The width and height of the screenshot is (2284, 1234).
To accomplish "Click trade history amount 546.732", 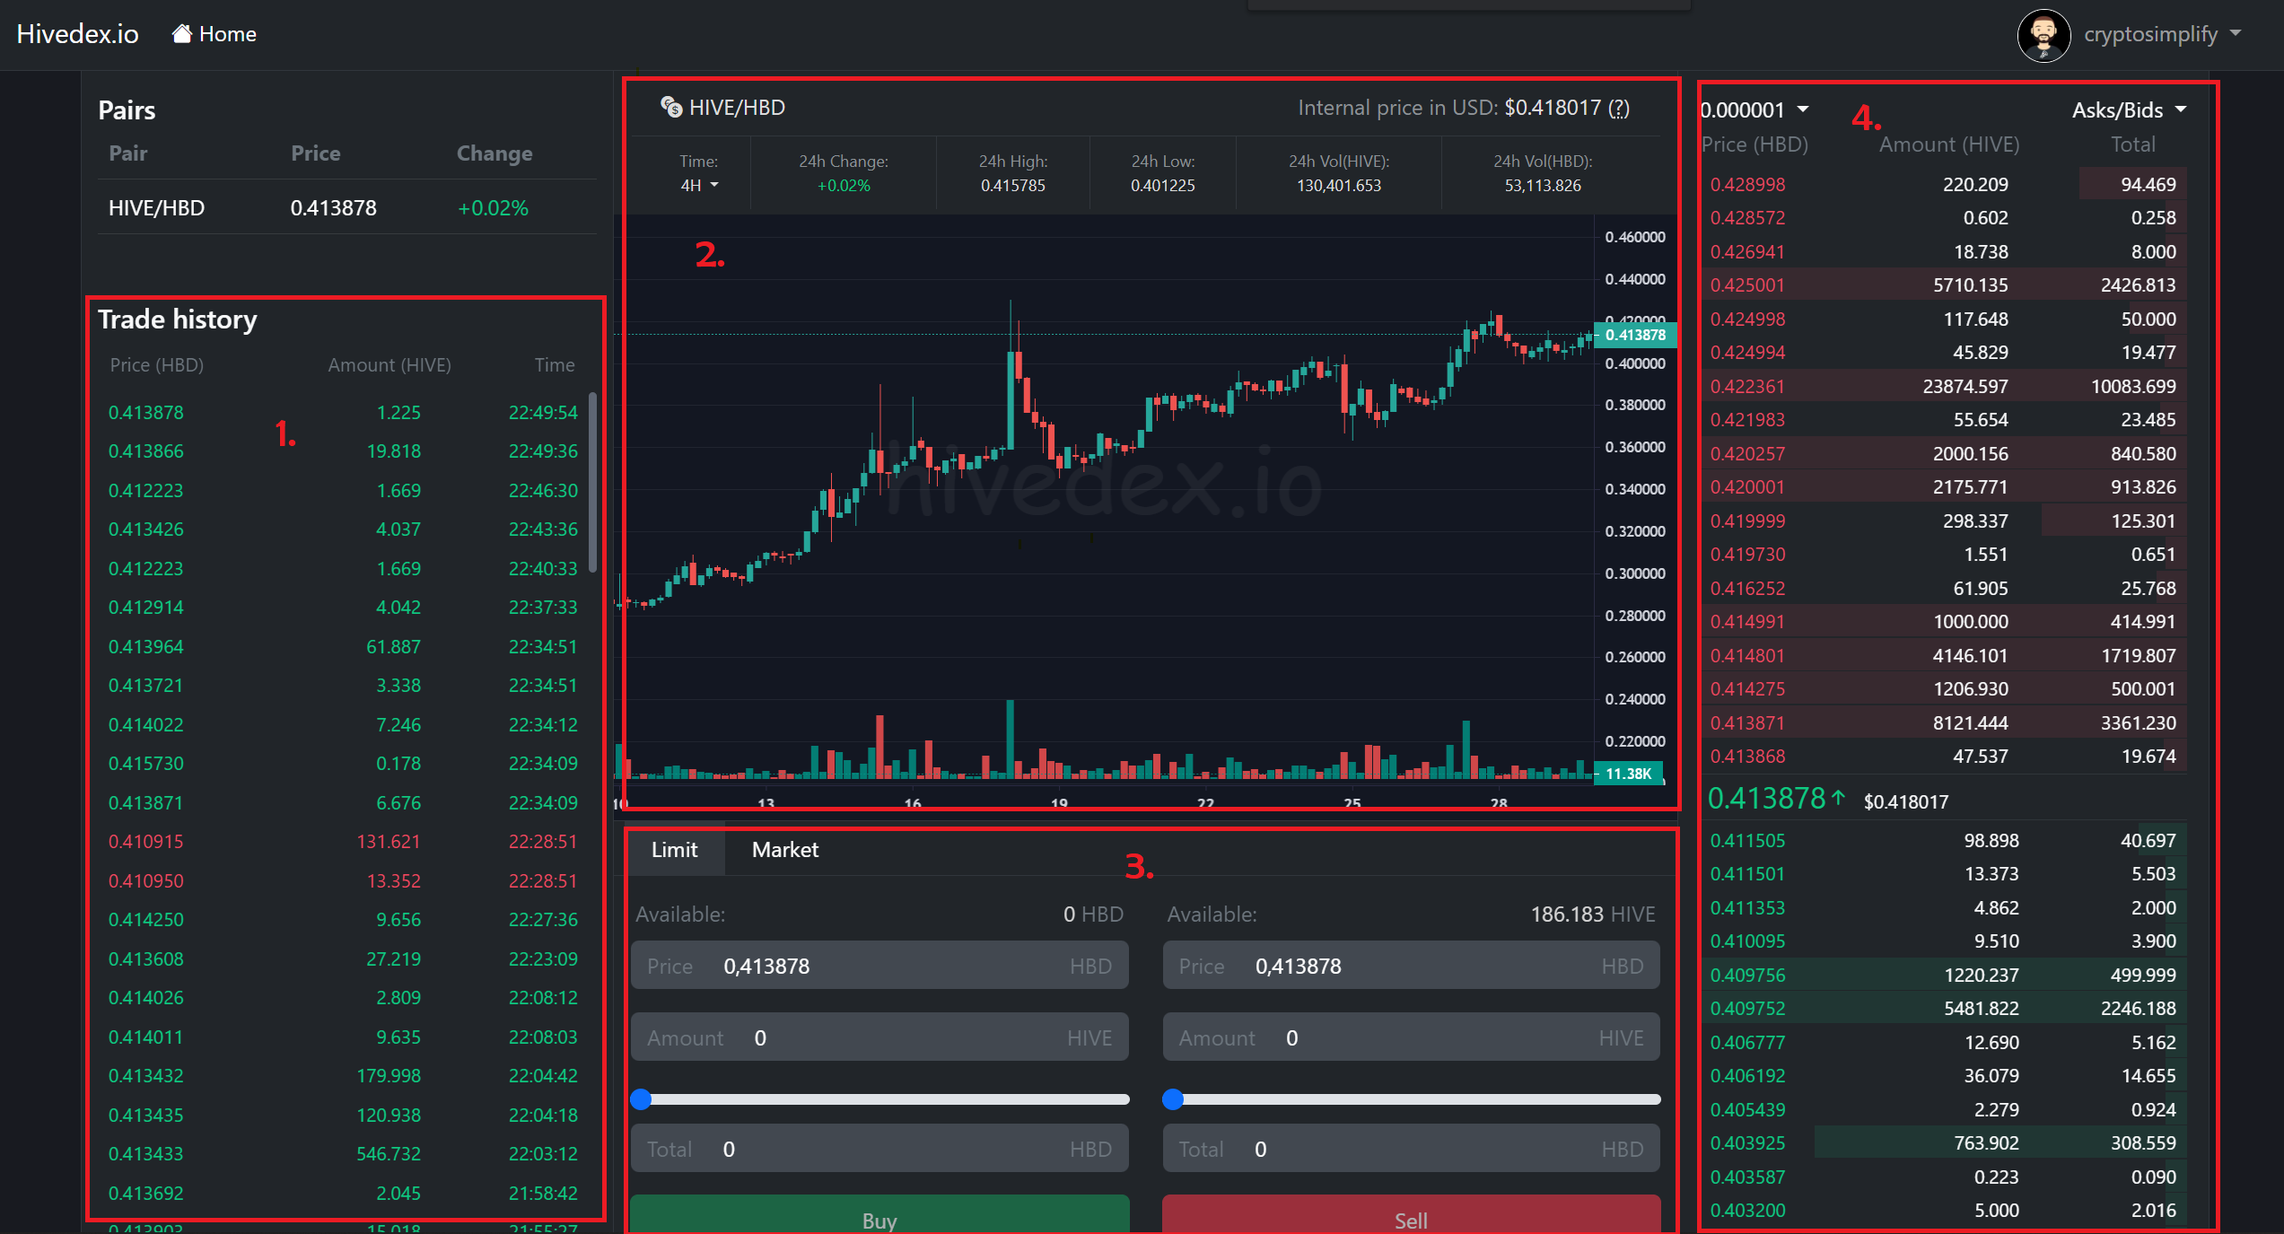I will (x=389, y=1154).
